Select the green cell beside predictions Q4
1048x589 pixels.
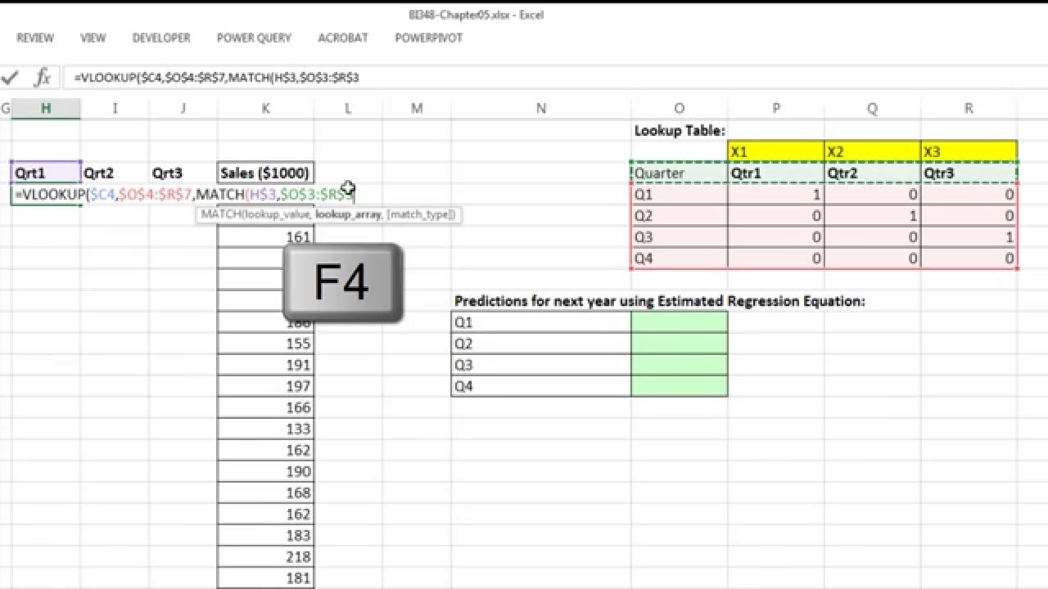pos(680,386)
